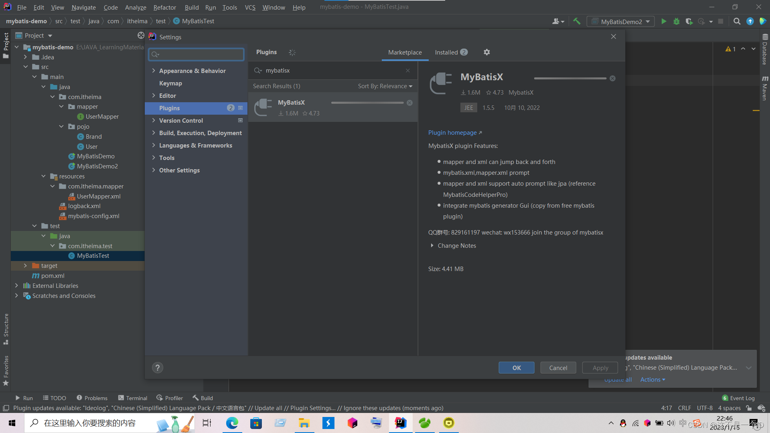The width and height of the screenshot is (770, 433).
Task: Open Microsoft Store from taskbar
Action: [256, 423]
